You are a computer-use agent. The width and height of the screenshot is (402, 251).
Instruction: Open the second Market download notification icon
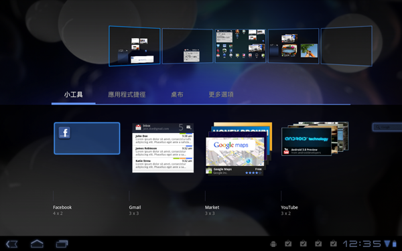(304, 244)
